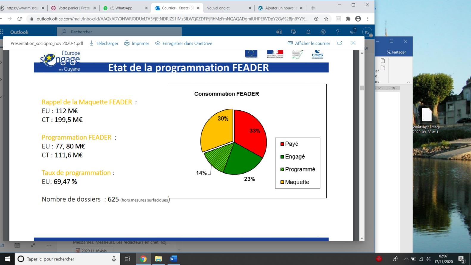Viewport: 471px width, 265px height.
Task: Open Outlook settings gear icon
Action: tap(323, 32)
